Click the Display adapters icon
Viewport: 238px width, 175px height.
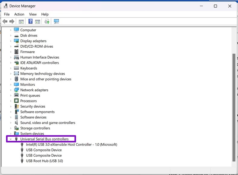click(16, 41)
